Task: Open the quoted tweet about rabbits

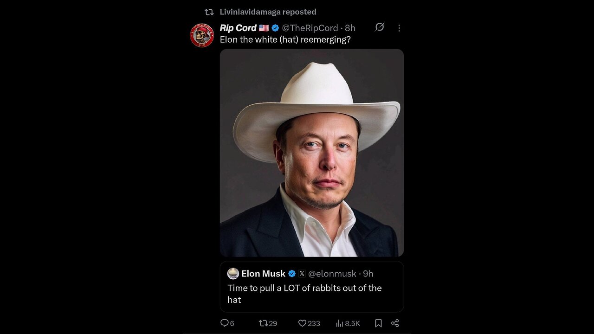Action: click(x=304, y=294)
